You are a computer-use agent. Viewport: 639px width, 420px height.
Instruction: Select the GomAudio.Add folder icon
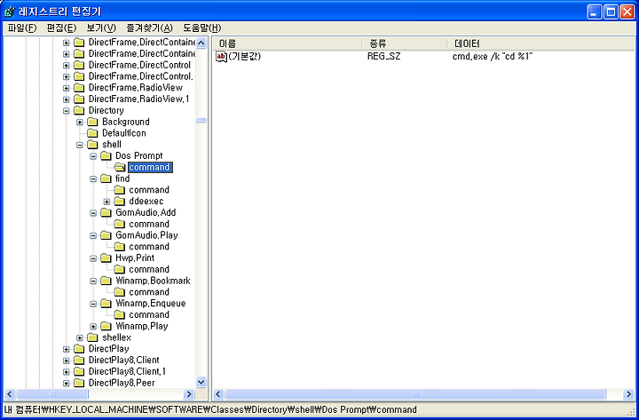[x=106, y=213]
